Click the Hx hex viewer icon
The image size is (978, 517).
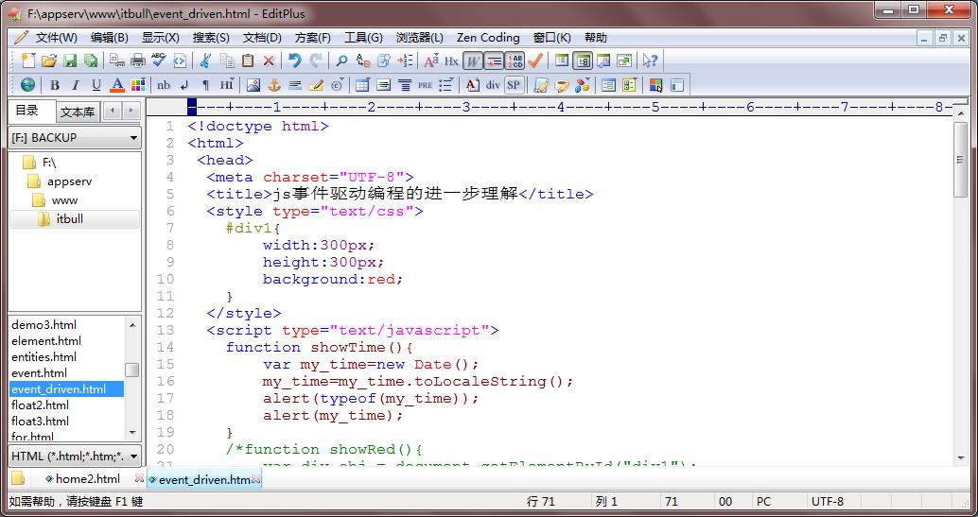coord(451,60)
